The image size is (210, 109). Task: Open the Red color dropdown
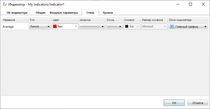(65, 26)
